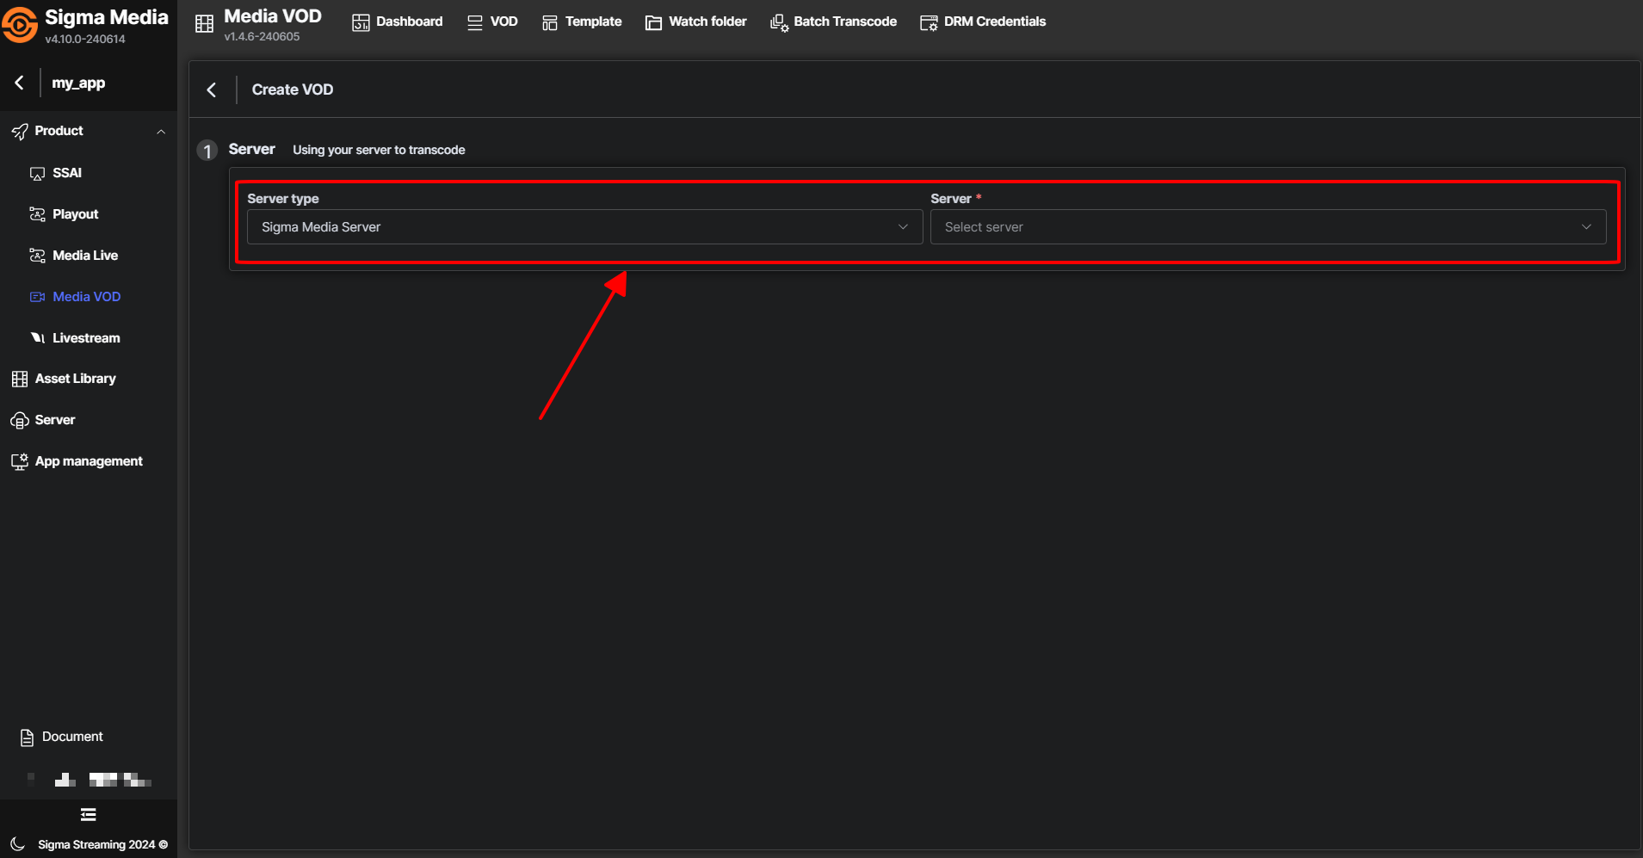Click the Media VOD grid icon
1643x858 pixels.
(x=204, y=24)
